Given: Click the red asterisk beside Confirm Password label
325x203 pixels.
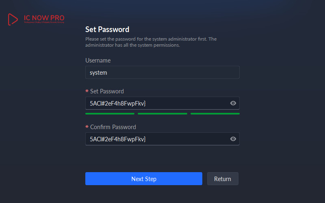Looking at the screenshot, I should pos(87,127).
